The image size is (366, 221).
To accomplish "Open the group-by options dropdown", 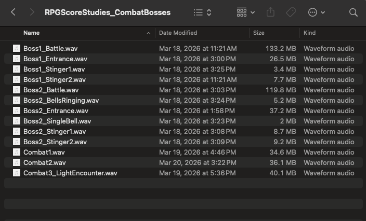I will (x=245, y=12).
